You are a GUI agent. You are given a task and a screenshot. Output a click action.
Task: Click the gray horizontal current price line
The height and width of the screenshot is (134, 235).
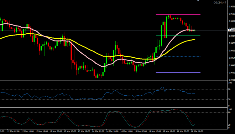[94, 30]
